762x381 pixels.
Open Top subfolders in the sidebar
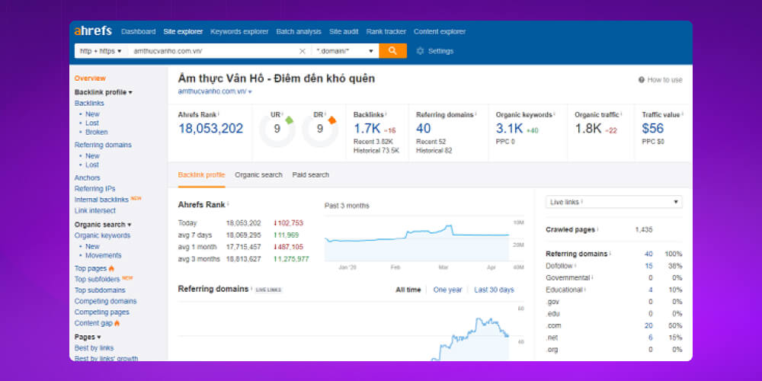97,280
